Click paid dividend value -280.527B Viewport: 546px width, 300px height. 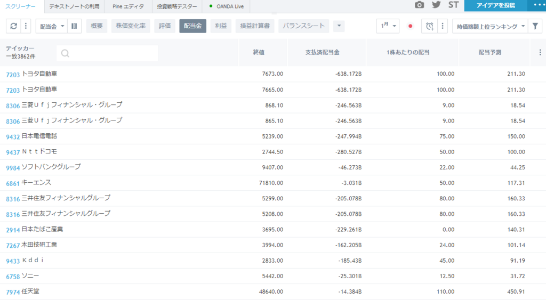348,152
